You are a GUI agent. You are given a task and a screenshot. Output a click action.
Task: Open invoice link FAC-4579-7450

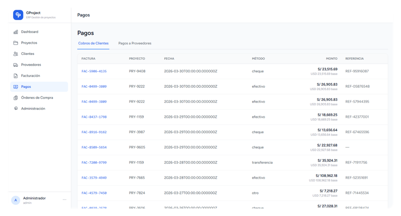click(94, 193)
